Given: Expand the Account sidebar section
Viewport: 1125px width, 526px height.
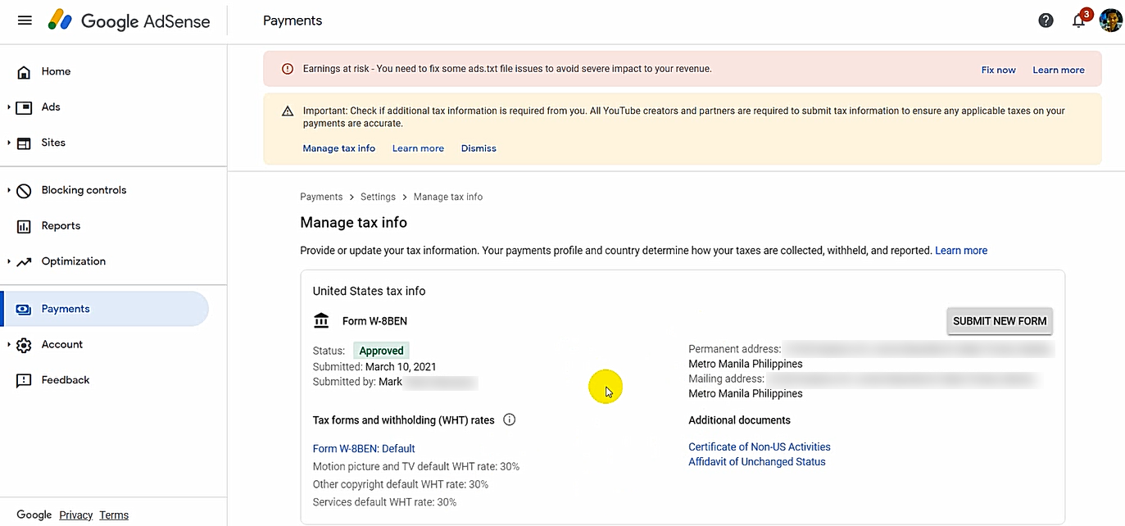Looking at the screenshot, I should pyautogui.click(x=9, y=345).
